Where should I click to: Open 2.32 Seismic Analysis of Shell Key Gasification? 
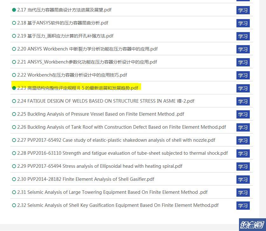(118, 205)
